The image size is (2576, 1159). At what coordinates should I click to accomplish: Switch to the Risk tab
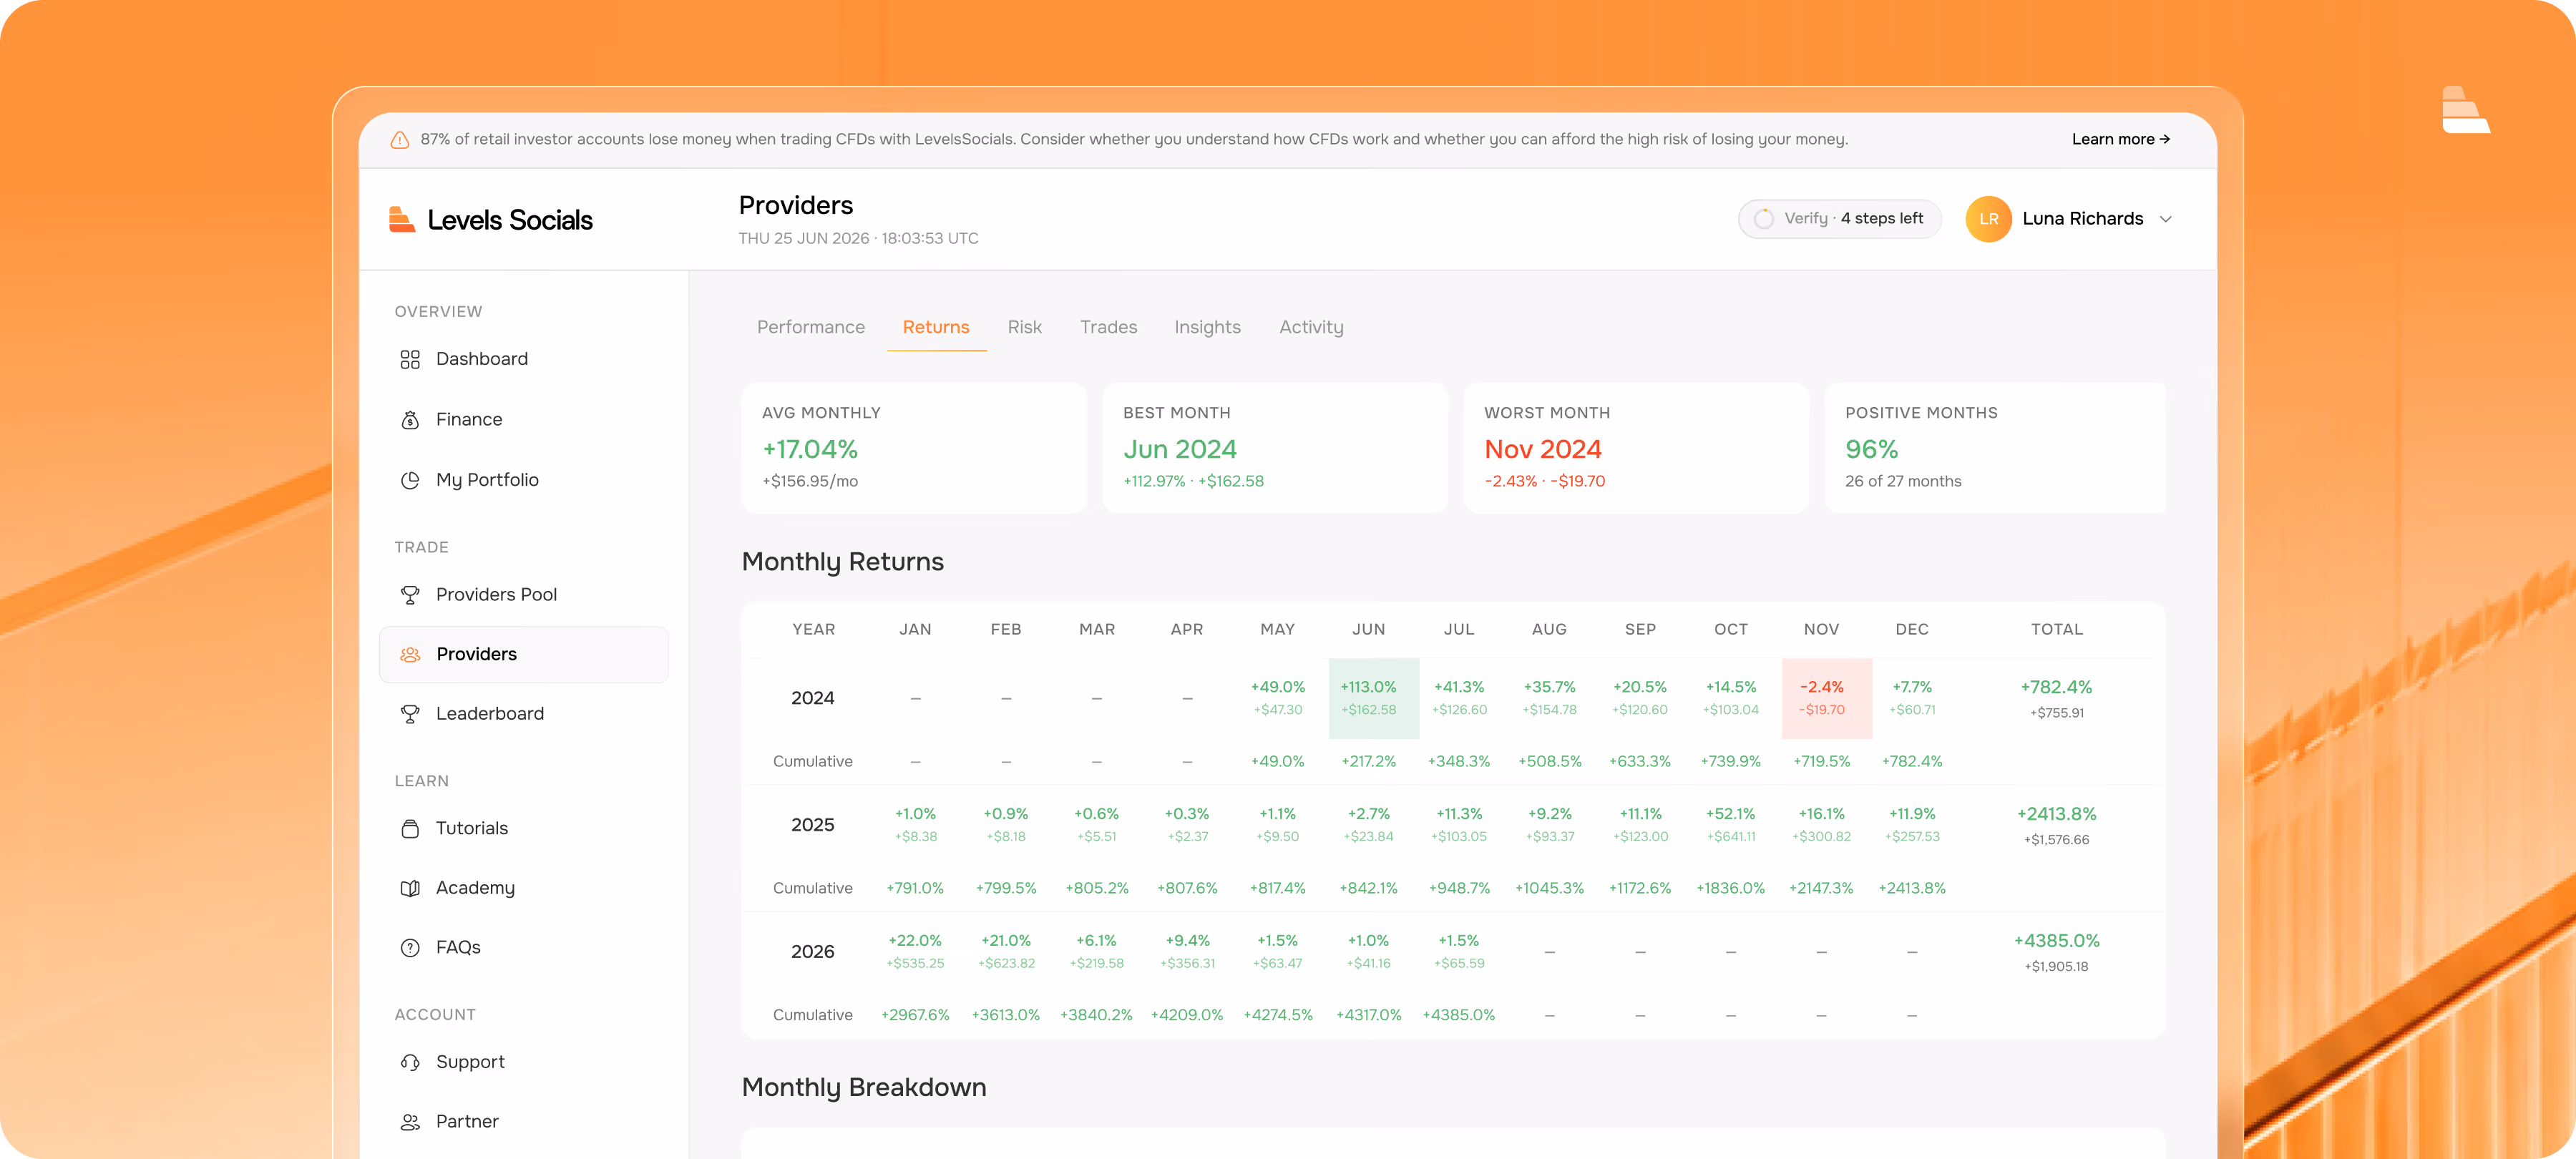[x=1024, y=327]
